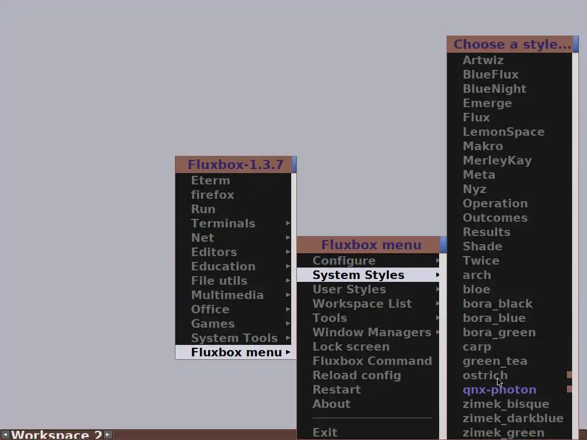The image size is (587, 440).
Task: Choose the zimek_darkblue style
Action: pos(510,418)
